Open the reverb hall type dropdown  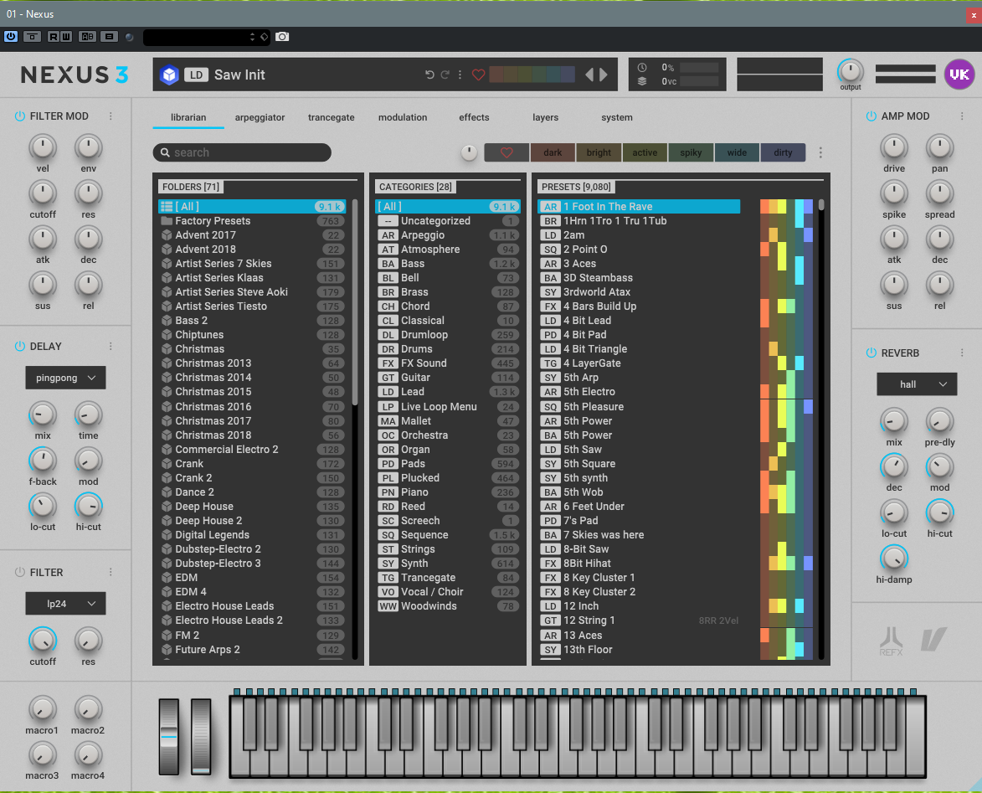click(916, 384)
